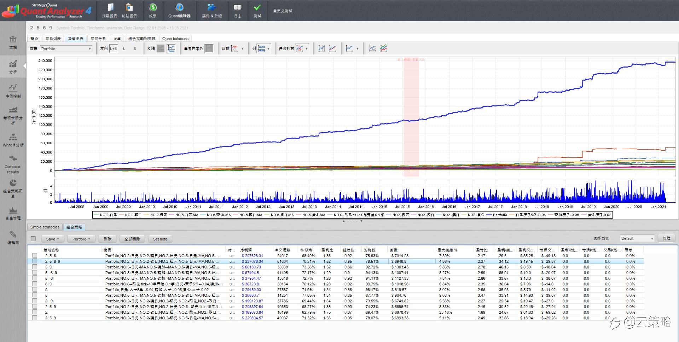Tick the select-all checkbox beside Save

pos(33,239)
